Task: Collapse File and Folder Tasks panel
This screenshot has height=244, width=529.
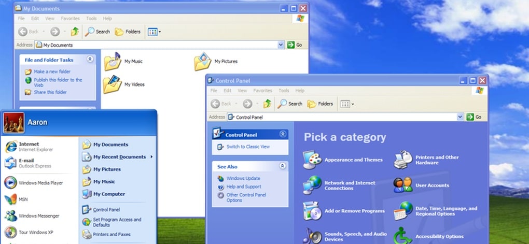Action: 90,59
